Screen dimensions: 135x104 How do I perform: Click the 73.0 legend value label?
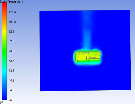tap(11, 51)
